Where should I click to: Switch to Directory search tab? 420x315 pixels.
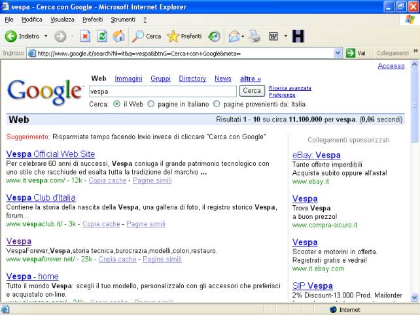192,78
